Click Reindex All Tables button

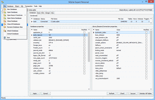tap(146, 94)
